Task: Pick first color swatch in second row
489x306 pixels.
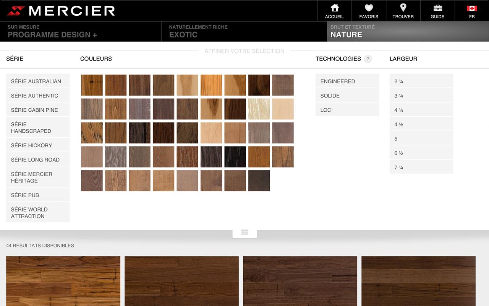Action: coord(92,109)
